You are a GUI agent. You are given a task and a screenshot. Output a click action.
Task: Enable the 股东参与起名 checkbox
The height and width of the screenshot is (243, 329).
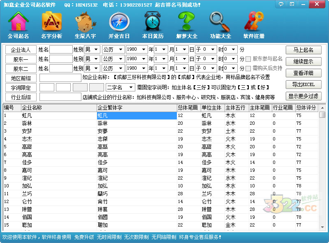tap(248, 59)
